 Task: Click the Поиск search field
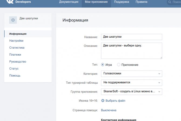pyautogui.click(x=174, y=2)
